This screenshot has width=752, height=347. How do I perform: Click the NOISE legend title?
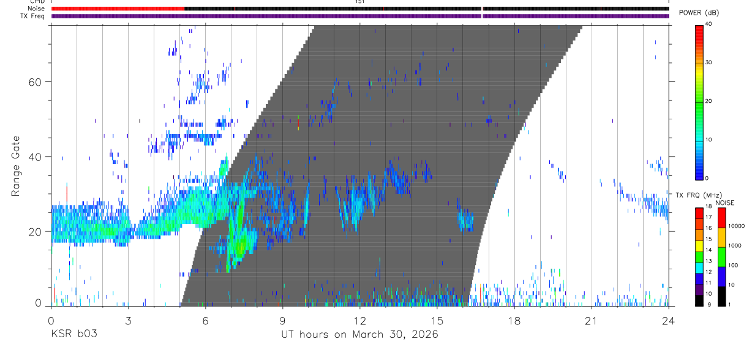coord(725,203)
